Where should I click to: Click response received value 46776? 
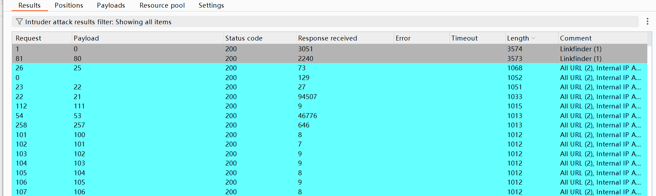(307, 116)
